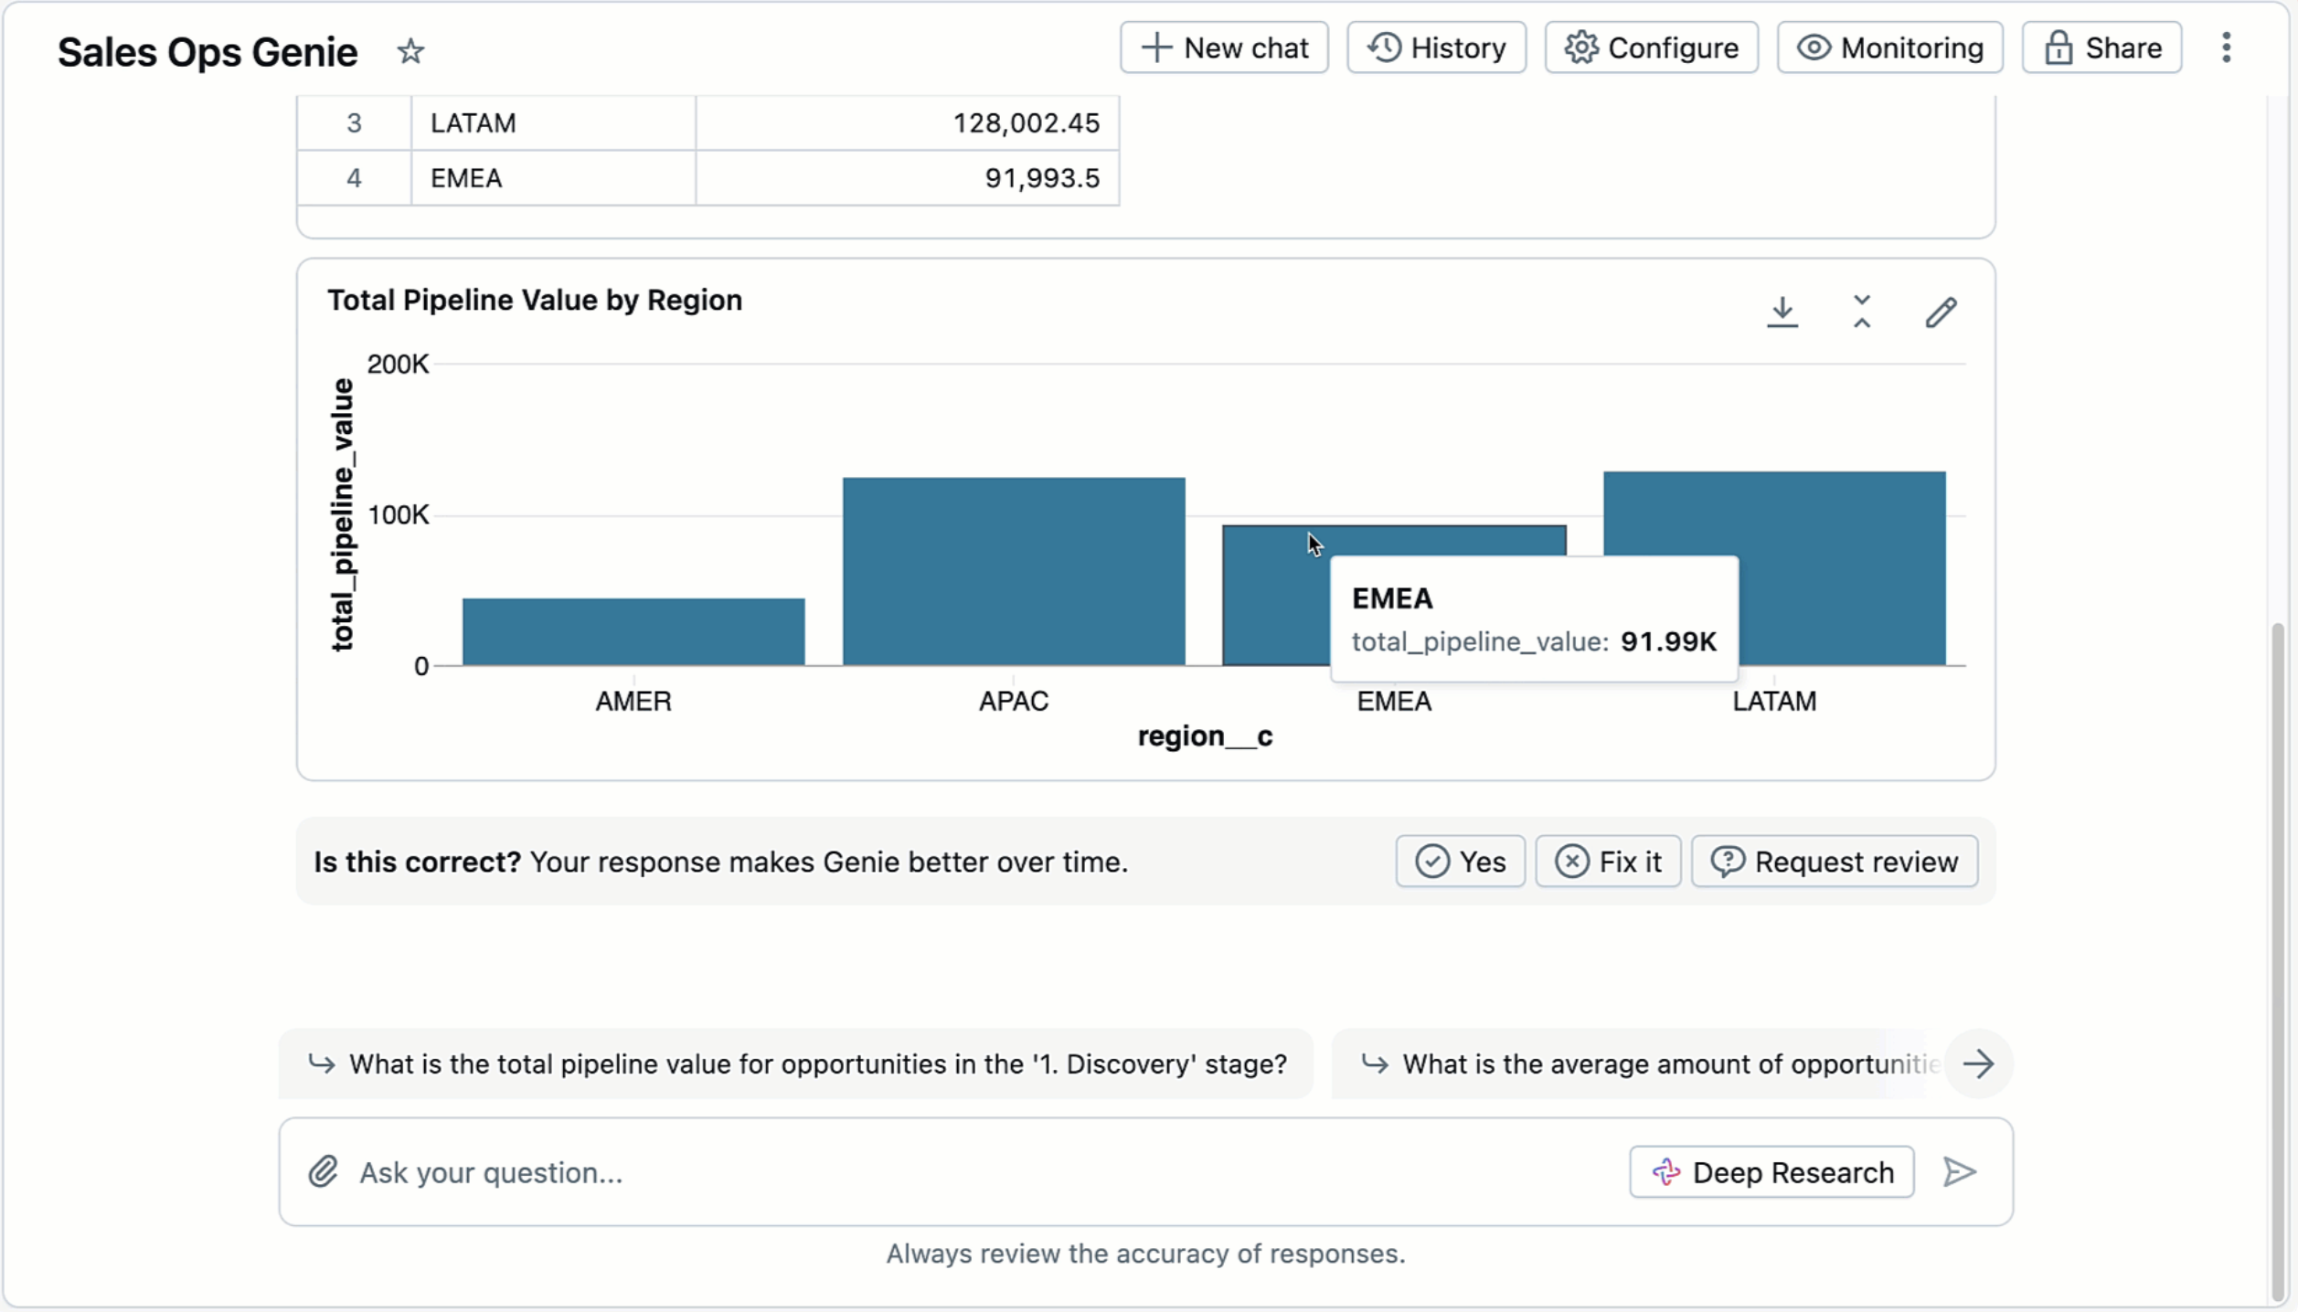
Task: Open the Monitoring view
Action: pos(1889,48)
